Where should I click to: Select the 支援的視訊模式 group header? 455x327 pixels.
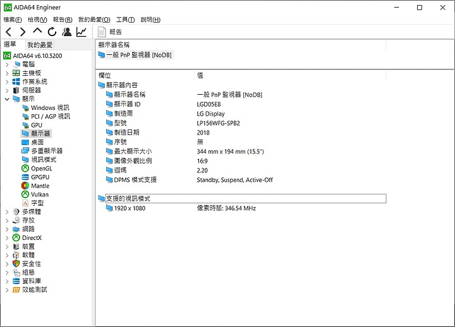point(242,199)
